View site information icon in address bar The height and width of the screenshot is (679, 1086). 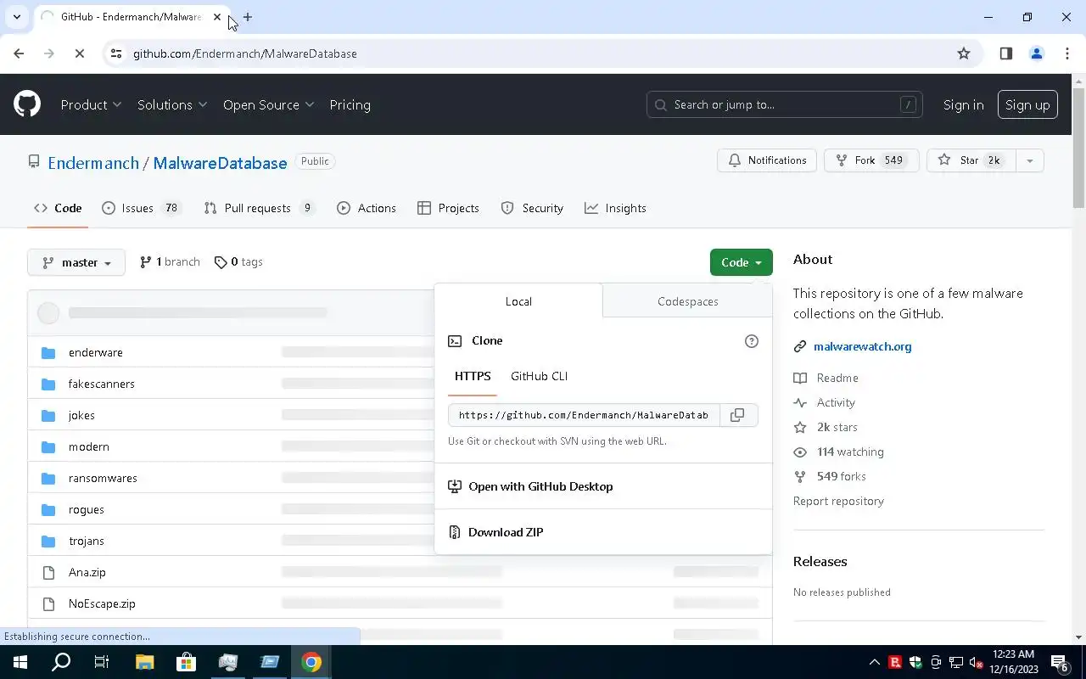tap(116, 53)
